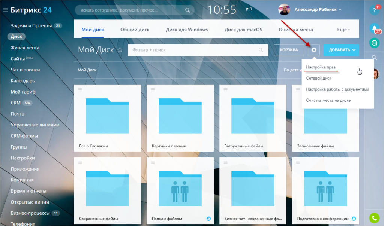Open Открытые линии in the sidebar
Viewport: 384px width, 226px height.
30,202
